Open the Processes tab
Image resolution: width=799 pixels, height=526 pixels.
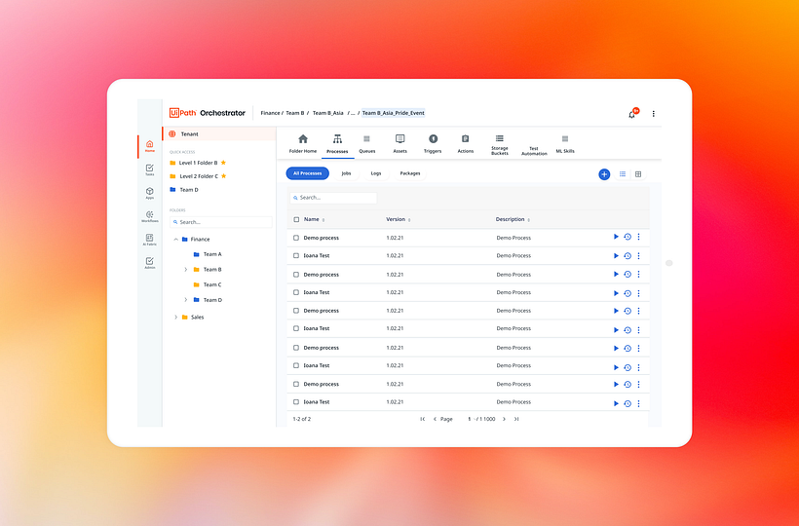337,144
